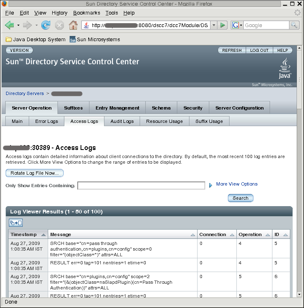Select the Access Logs sub-tab

tap(84, 121)
